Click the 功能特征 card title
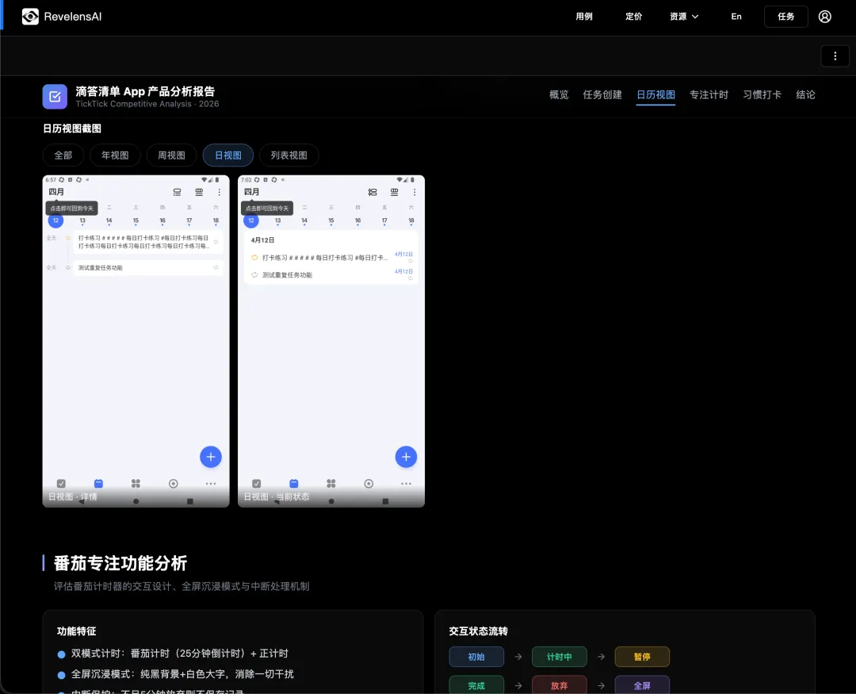This screenshot has height=694, width=856. 76,631
